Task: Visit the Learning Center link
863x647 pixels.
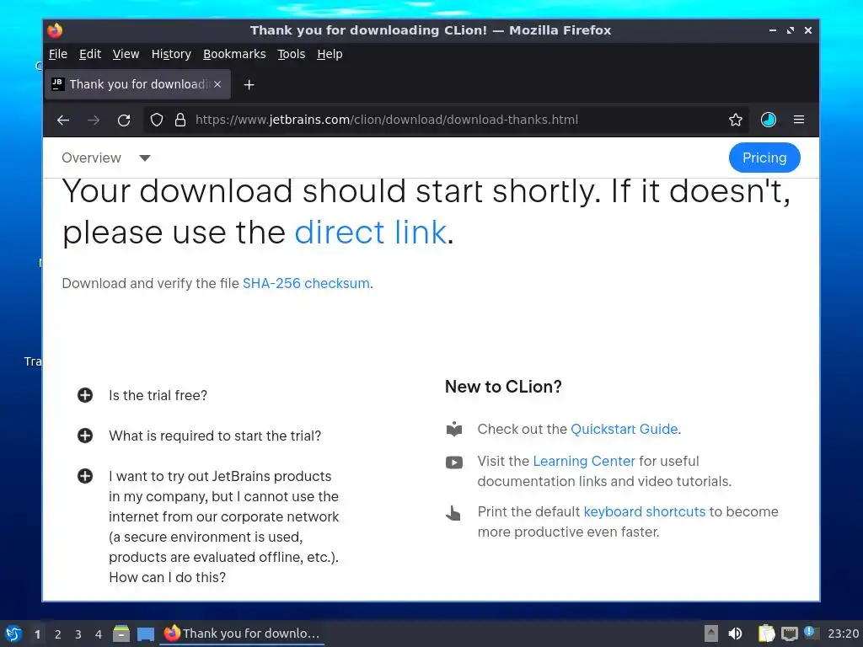Action: [x=584, y=461]
